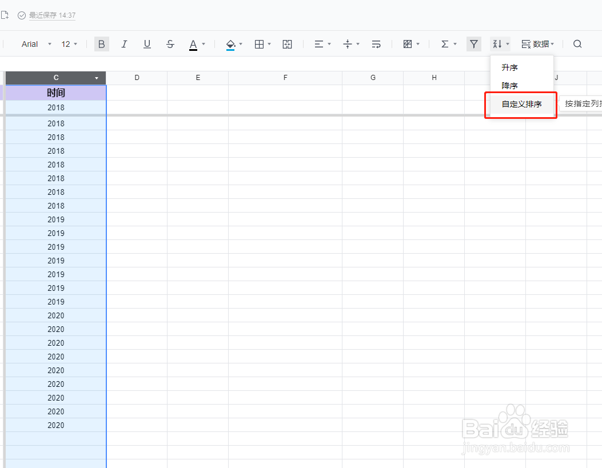Click the A-Z sort icon
This screenshot has width=602, height=468.
497,44
